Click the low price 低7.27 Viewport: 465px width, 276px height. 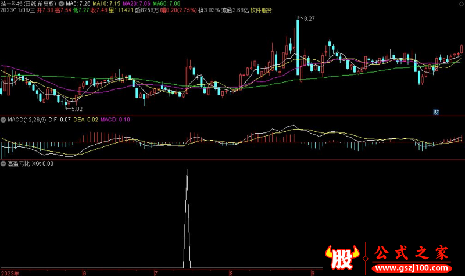(81, 10)
